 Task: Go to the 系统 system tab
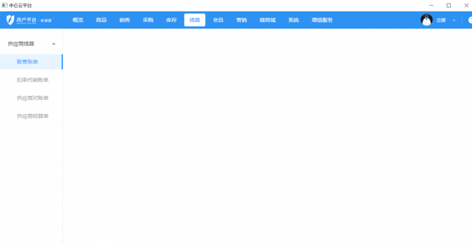click(293, 20)
